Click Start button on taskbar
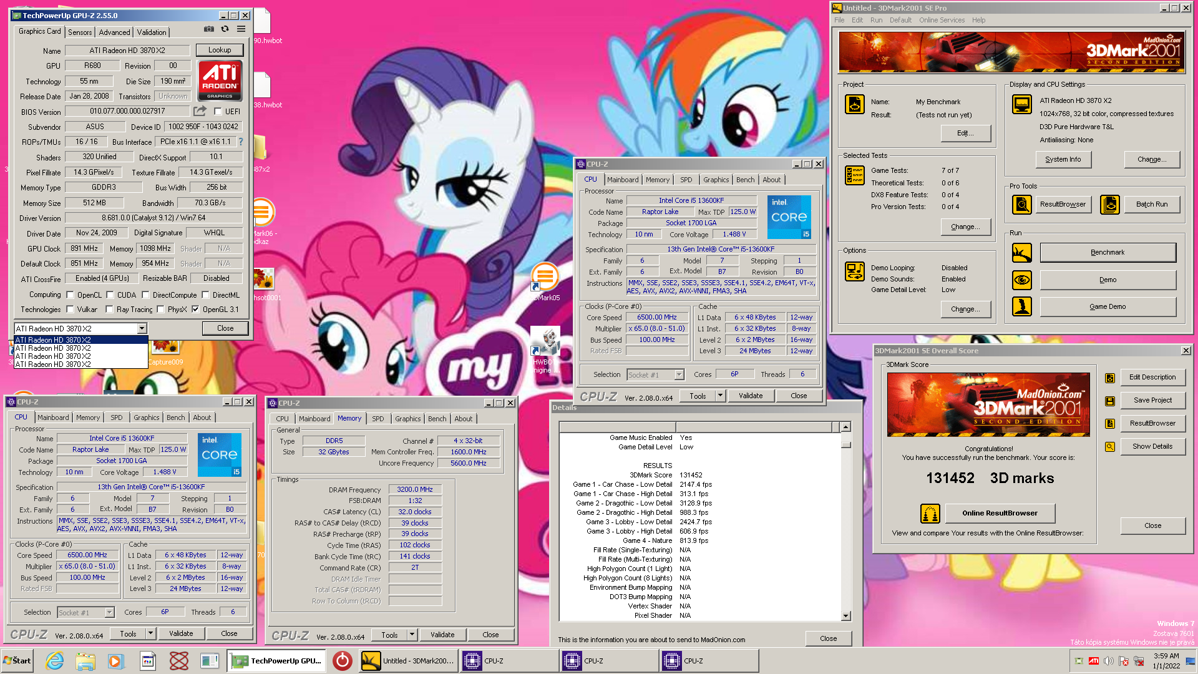This screenshot has height=674, width=1198. pyautogui.click(x=17, y=660)
